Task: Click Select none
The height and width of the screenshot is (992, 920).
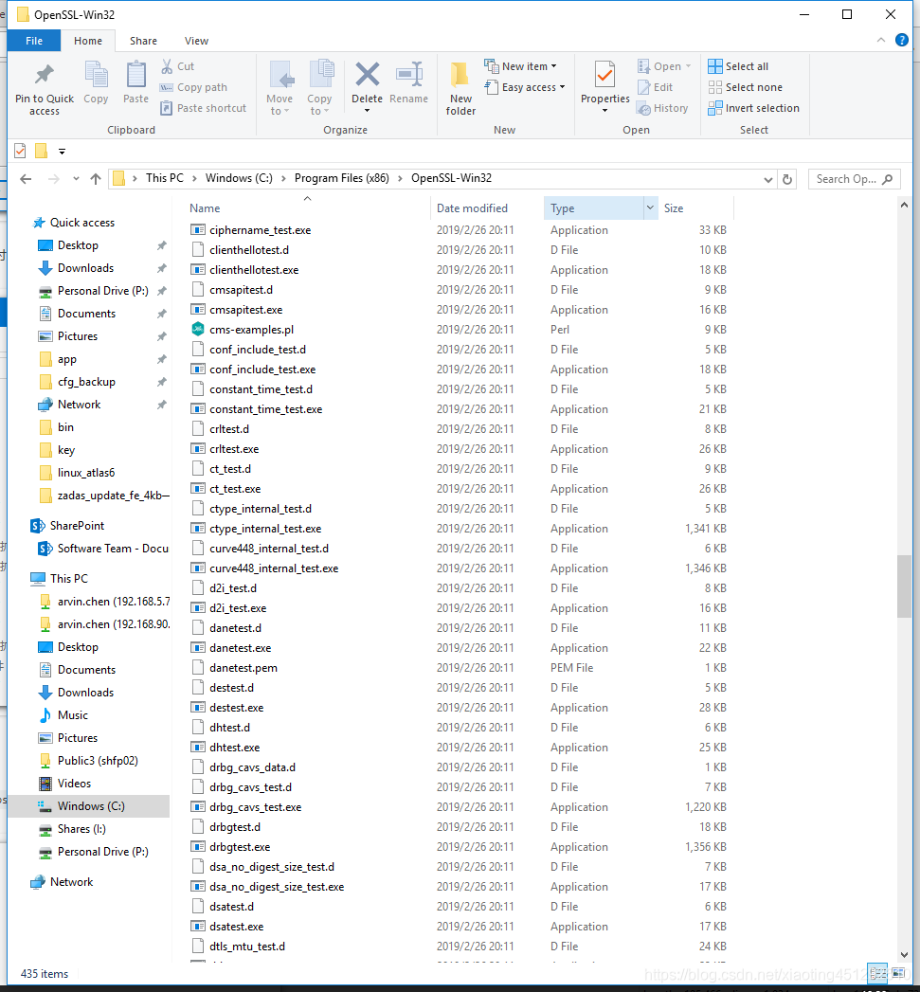Action: click(x=745, y=87)
